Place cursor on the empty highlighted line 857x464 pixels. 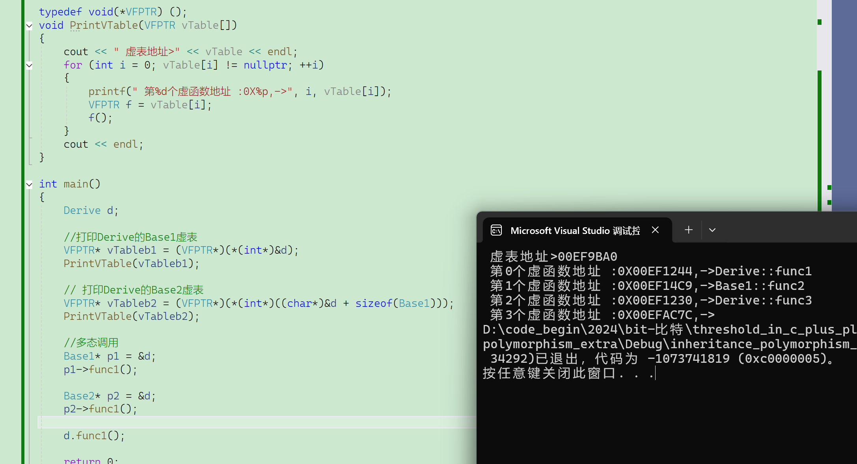[x=237, y=422]
